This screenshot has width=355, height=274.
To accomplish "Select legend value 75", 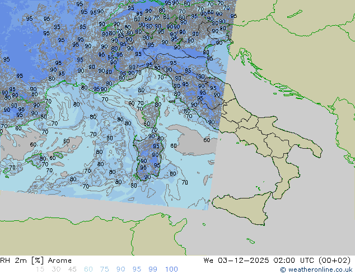I will pyautogui.click(x=104, y=270).
